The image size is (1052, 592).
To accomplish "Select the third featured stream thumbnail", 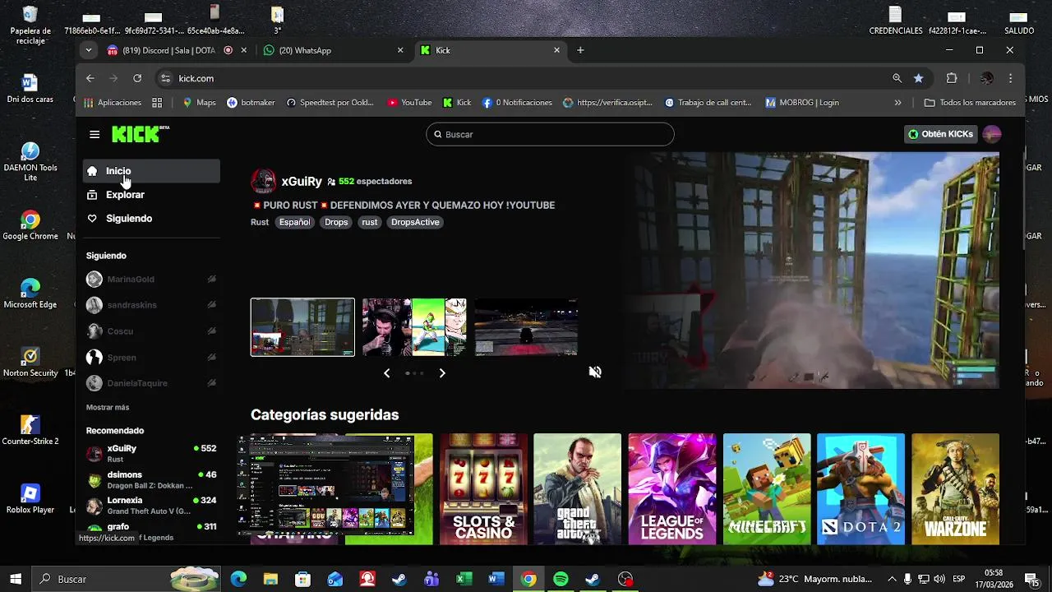I will pyautogui.click(x=526, y=327).
